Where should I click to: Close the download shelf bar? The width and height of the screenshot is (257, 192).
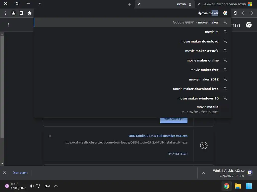click(x=5, y=173)
